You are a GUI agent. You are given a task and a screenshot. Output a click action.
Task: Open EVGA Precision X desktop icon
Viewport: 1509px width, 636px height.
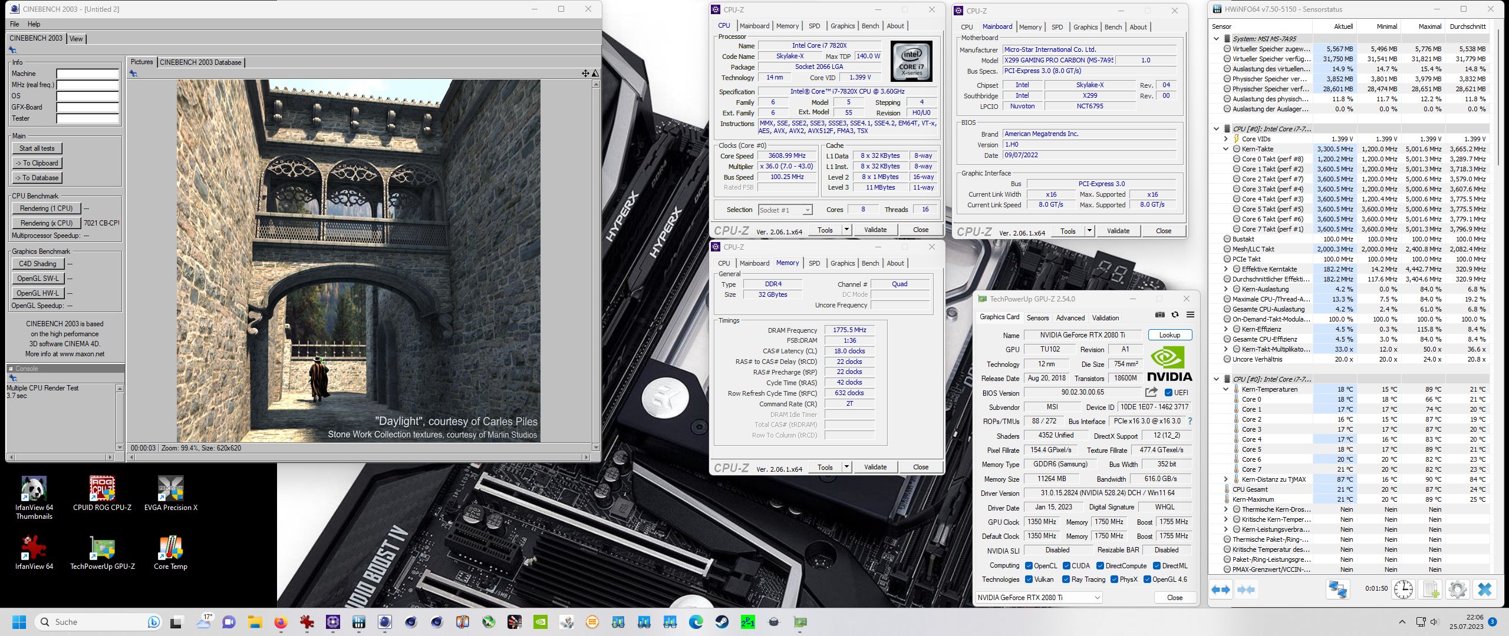[171, 493]
